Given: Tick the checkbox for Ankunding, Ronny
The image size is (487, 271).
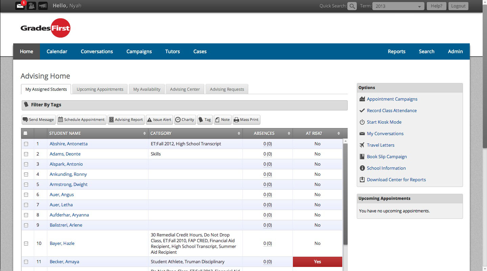Looking at the screenshot, I should click(x=26, y=174).
